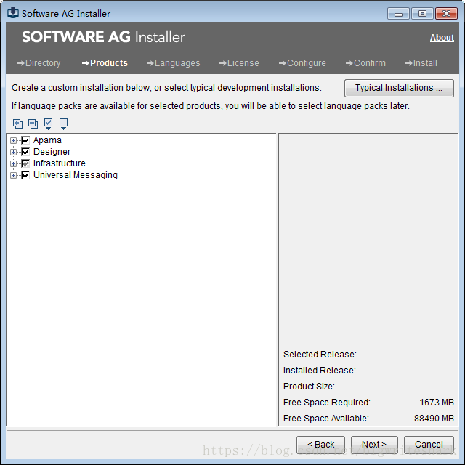Open the Install step
Image resolution: width=465 pixels, height=465 pixels.
(x=421, y=63)
